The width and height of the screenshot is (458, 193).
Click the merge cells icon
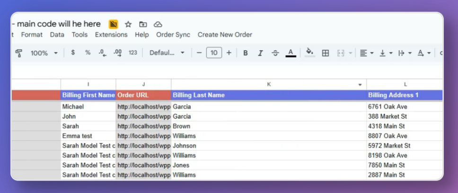[341, 53]
